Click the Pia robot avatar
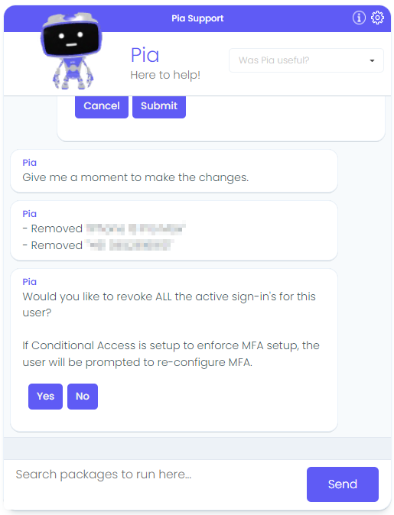This screenshot has width=394, height=515. point(70,51)
